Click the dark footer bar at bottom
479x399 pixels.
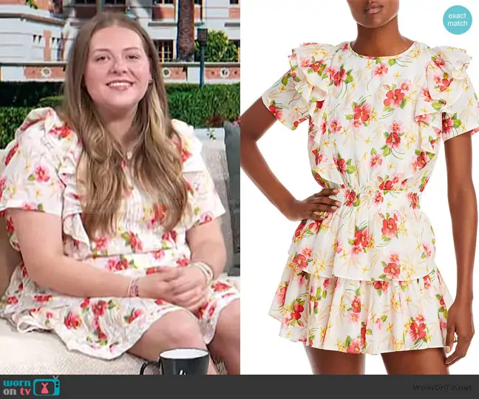click(x=239, y=386)
